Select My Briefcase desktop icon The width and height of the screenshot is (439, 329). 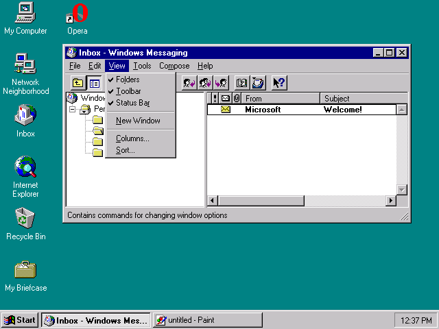click(x=25, y=269)
